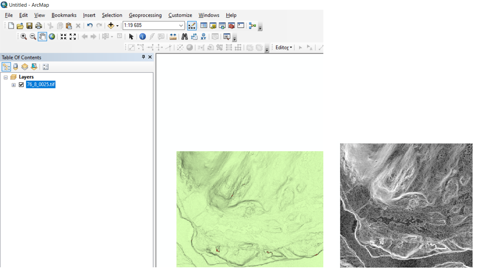486x273 pixels.
Task: Open the View menu
Action: (x=40, y=15)
